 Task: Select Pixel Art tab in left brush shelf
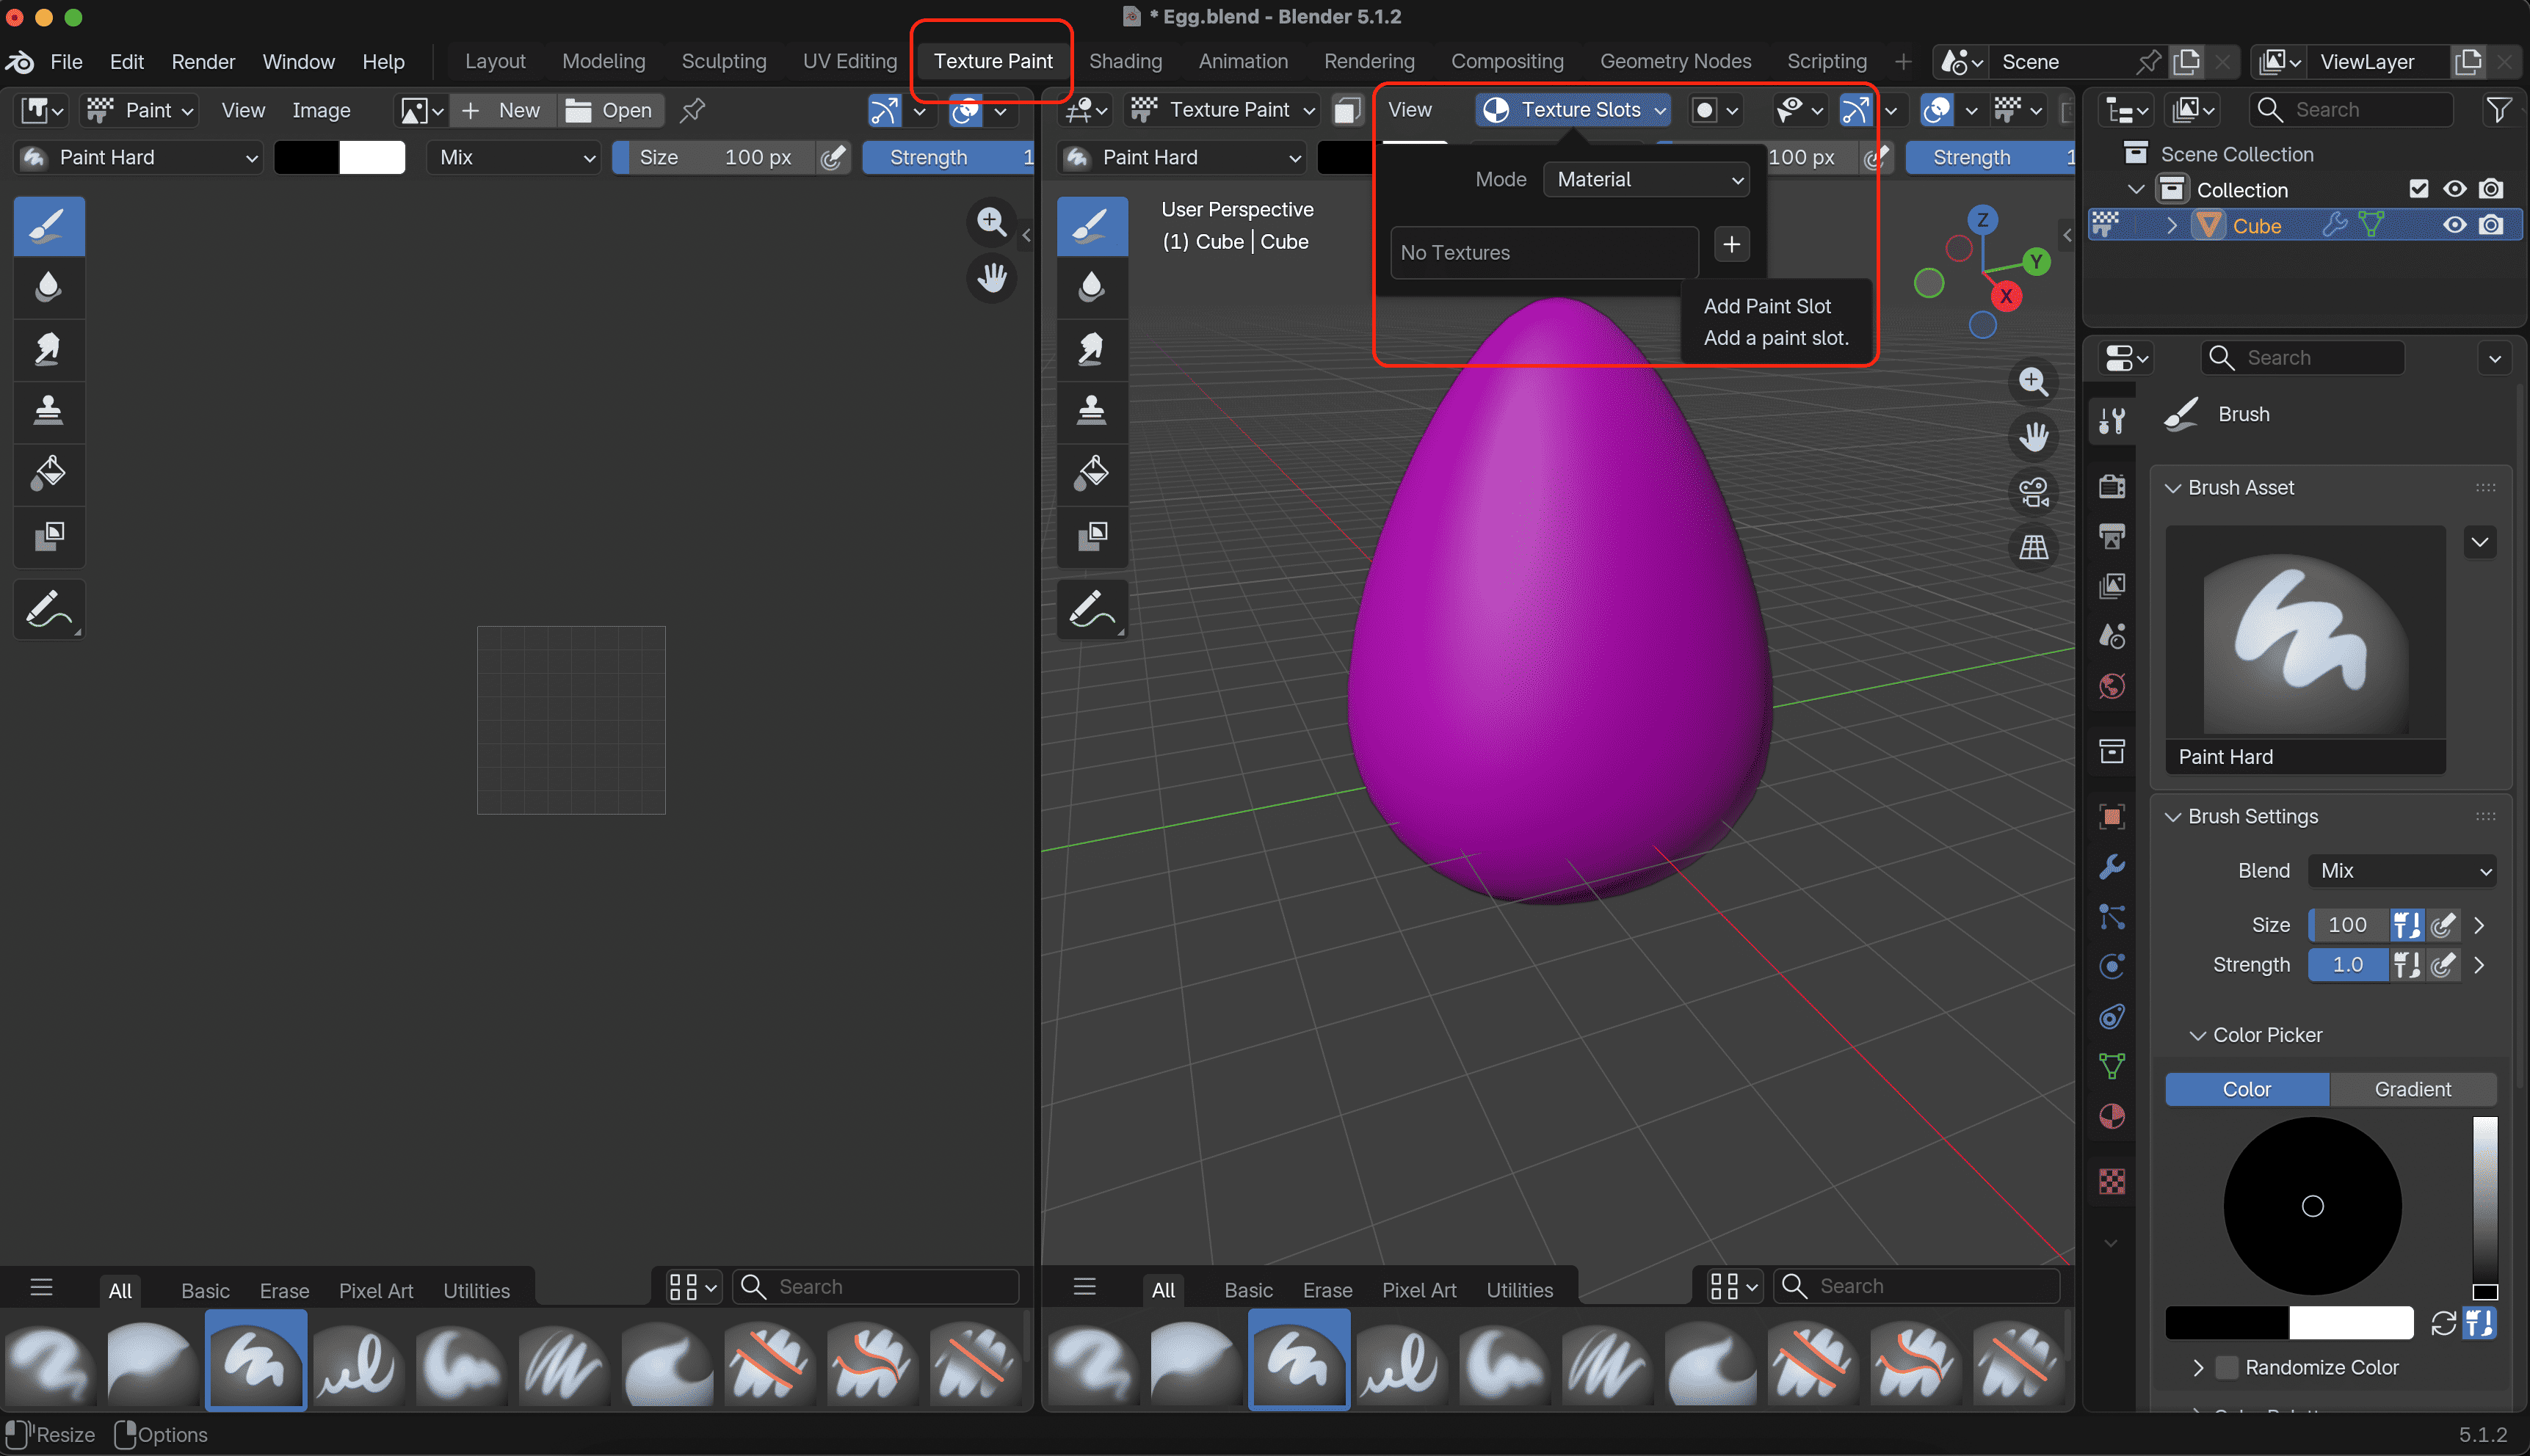(x=376, y=1291)
